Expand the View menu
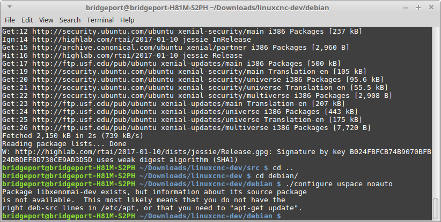The height and width of the screenshot is (222, 441). [x=46, y=20]
